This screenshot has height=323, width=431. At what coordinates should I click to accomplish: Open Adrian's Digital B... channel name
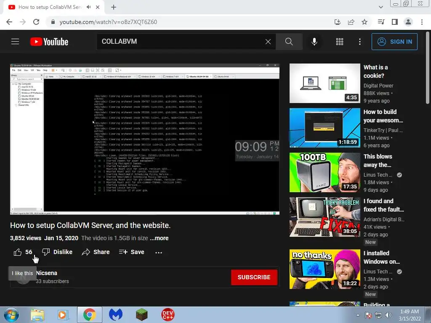point(384,219)
